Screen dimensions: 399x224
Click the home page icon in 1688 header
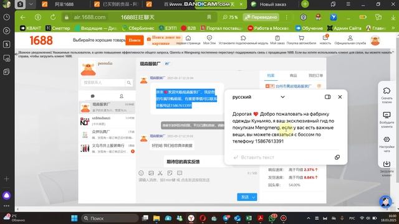tap(188, 38)
